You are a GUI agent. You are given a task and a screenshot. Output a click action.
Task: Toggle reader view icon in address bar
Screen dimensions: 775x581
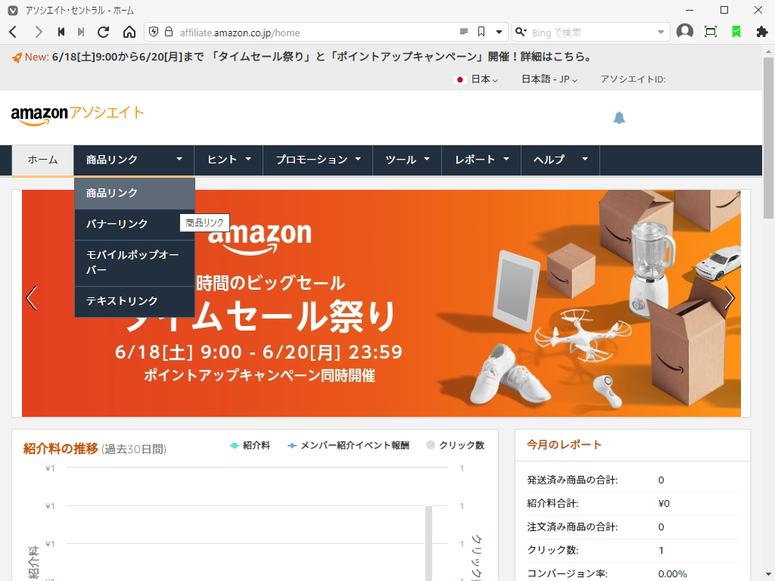click(464, 32)
